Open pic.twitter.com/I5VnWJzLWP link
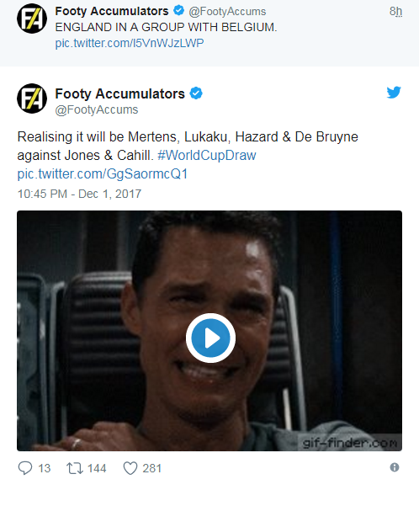Viewport: 419px width, 506px height. (130, 43)
